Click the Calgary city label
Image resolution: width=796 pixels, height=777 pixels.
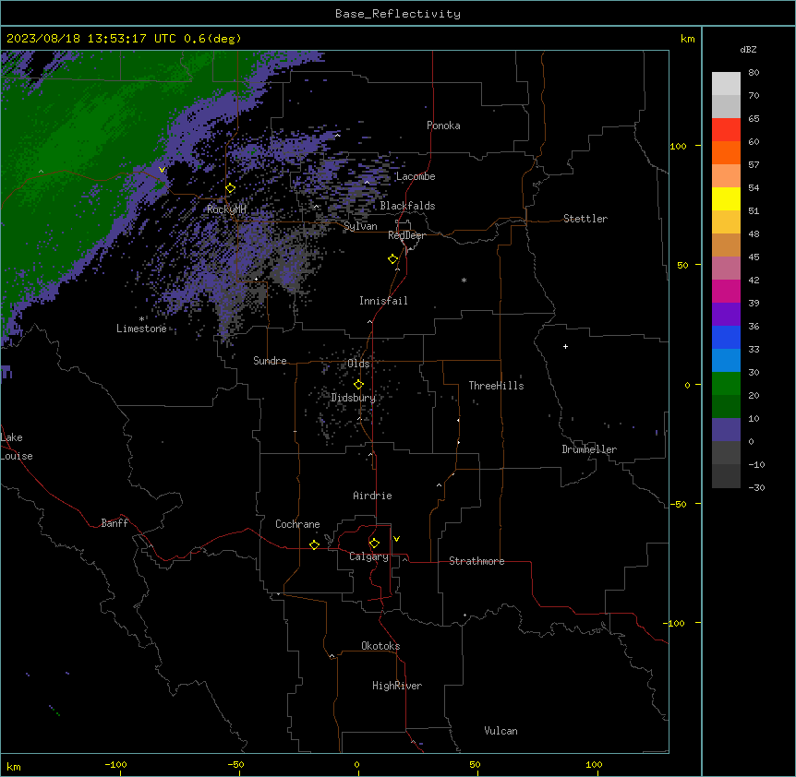coord(368,556)
